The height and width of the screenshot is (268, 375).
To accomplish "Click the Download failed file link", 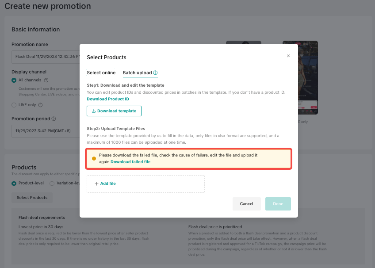I will pyautogui.click(x=130, y=162).
